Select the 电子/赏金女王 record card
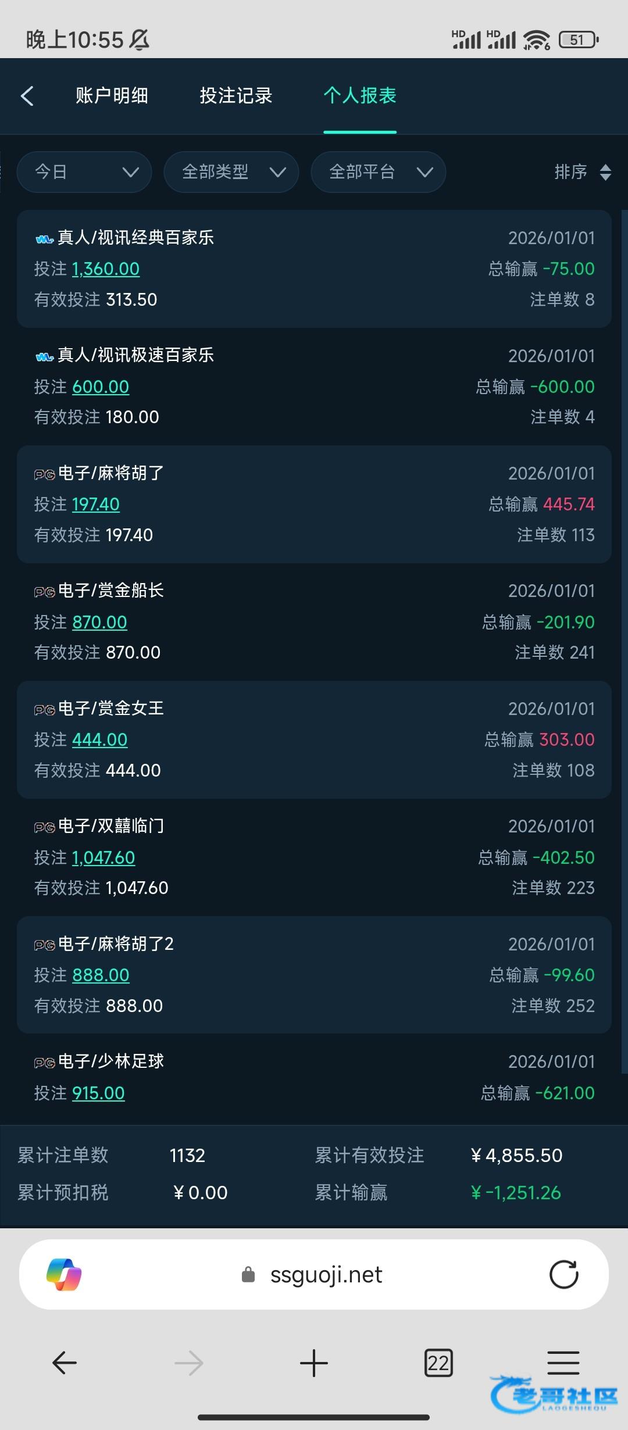Viewport: 628px width, 1430px height. tap(314, 739)
